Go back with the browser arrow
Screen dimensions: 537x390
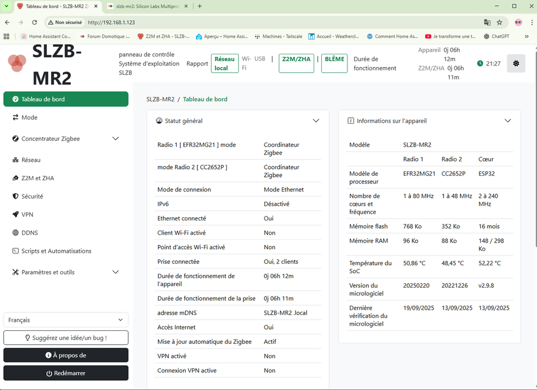pyautogui.click(x=8, y=22)
